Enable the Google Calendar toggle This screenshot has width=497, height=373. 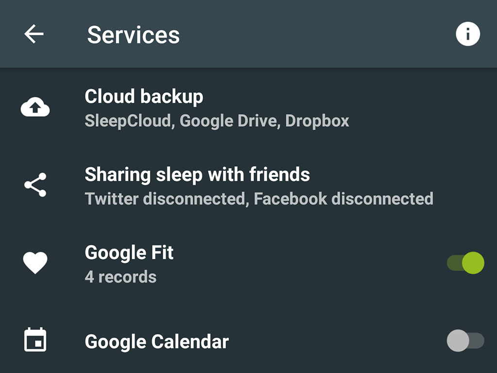coord(465,340)
